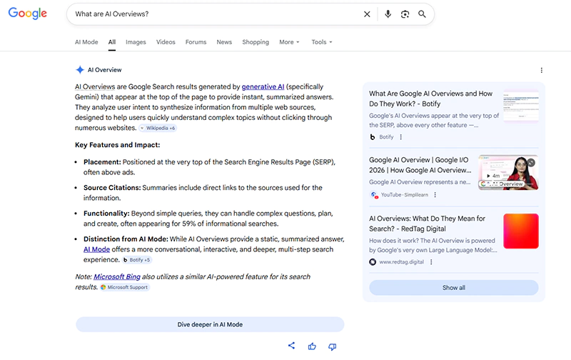Click the 'Functionality:' bullet label
Screen dimensions: 571x360
[106, 214]
